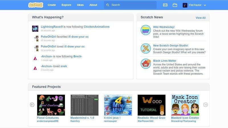Open author SnowdropTheIcewing's profile
This screenshot has height=128, width=228.
point(184,121)
